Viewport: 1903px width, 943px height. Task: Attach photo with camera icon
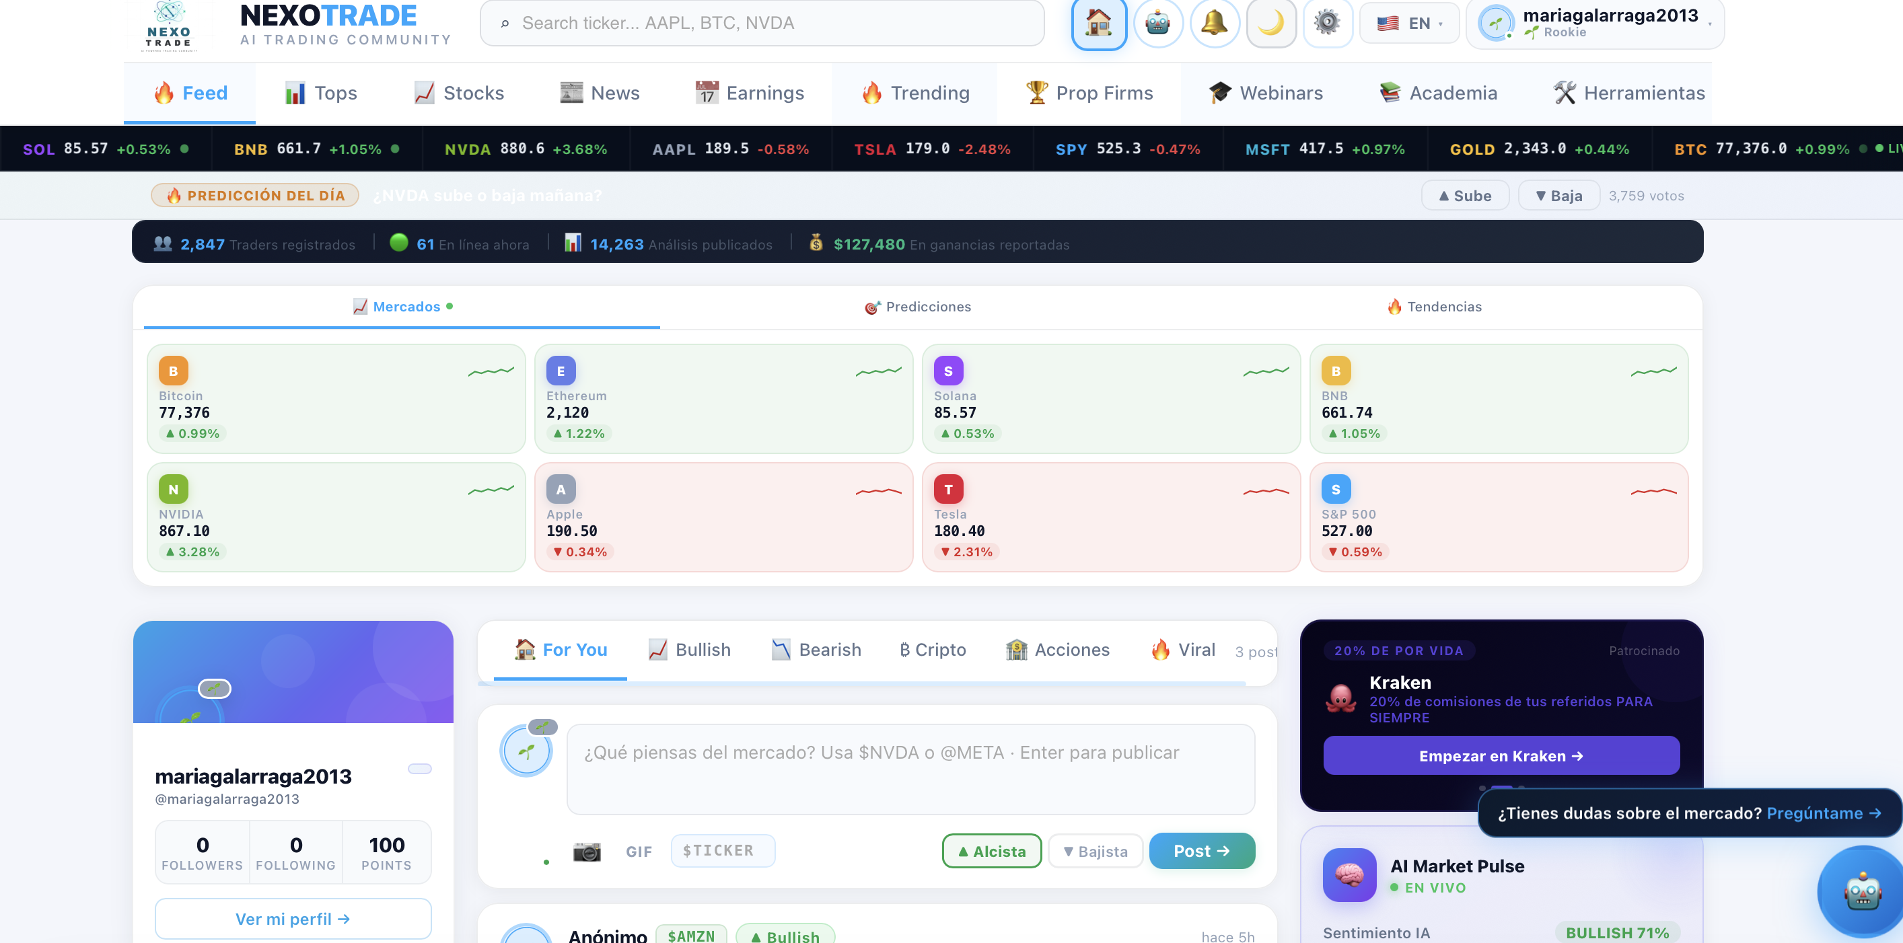(587, 852)
